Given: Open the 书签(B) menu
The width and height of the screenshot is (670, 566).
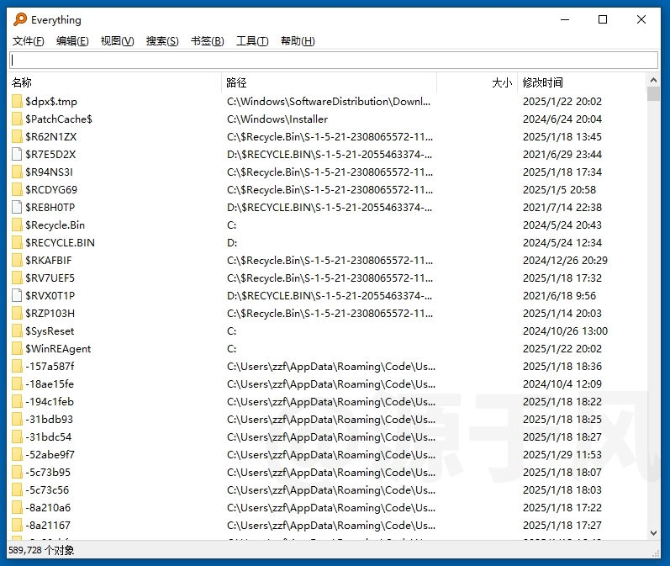Looking at the screenshot, I should click(208, 41).
